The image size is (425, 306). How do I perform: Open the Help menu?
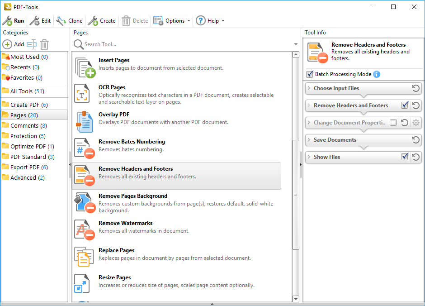click(x=209, y=21)
